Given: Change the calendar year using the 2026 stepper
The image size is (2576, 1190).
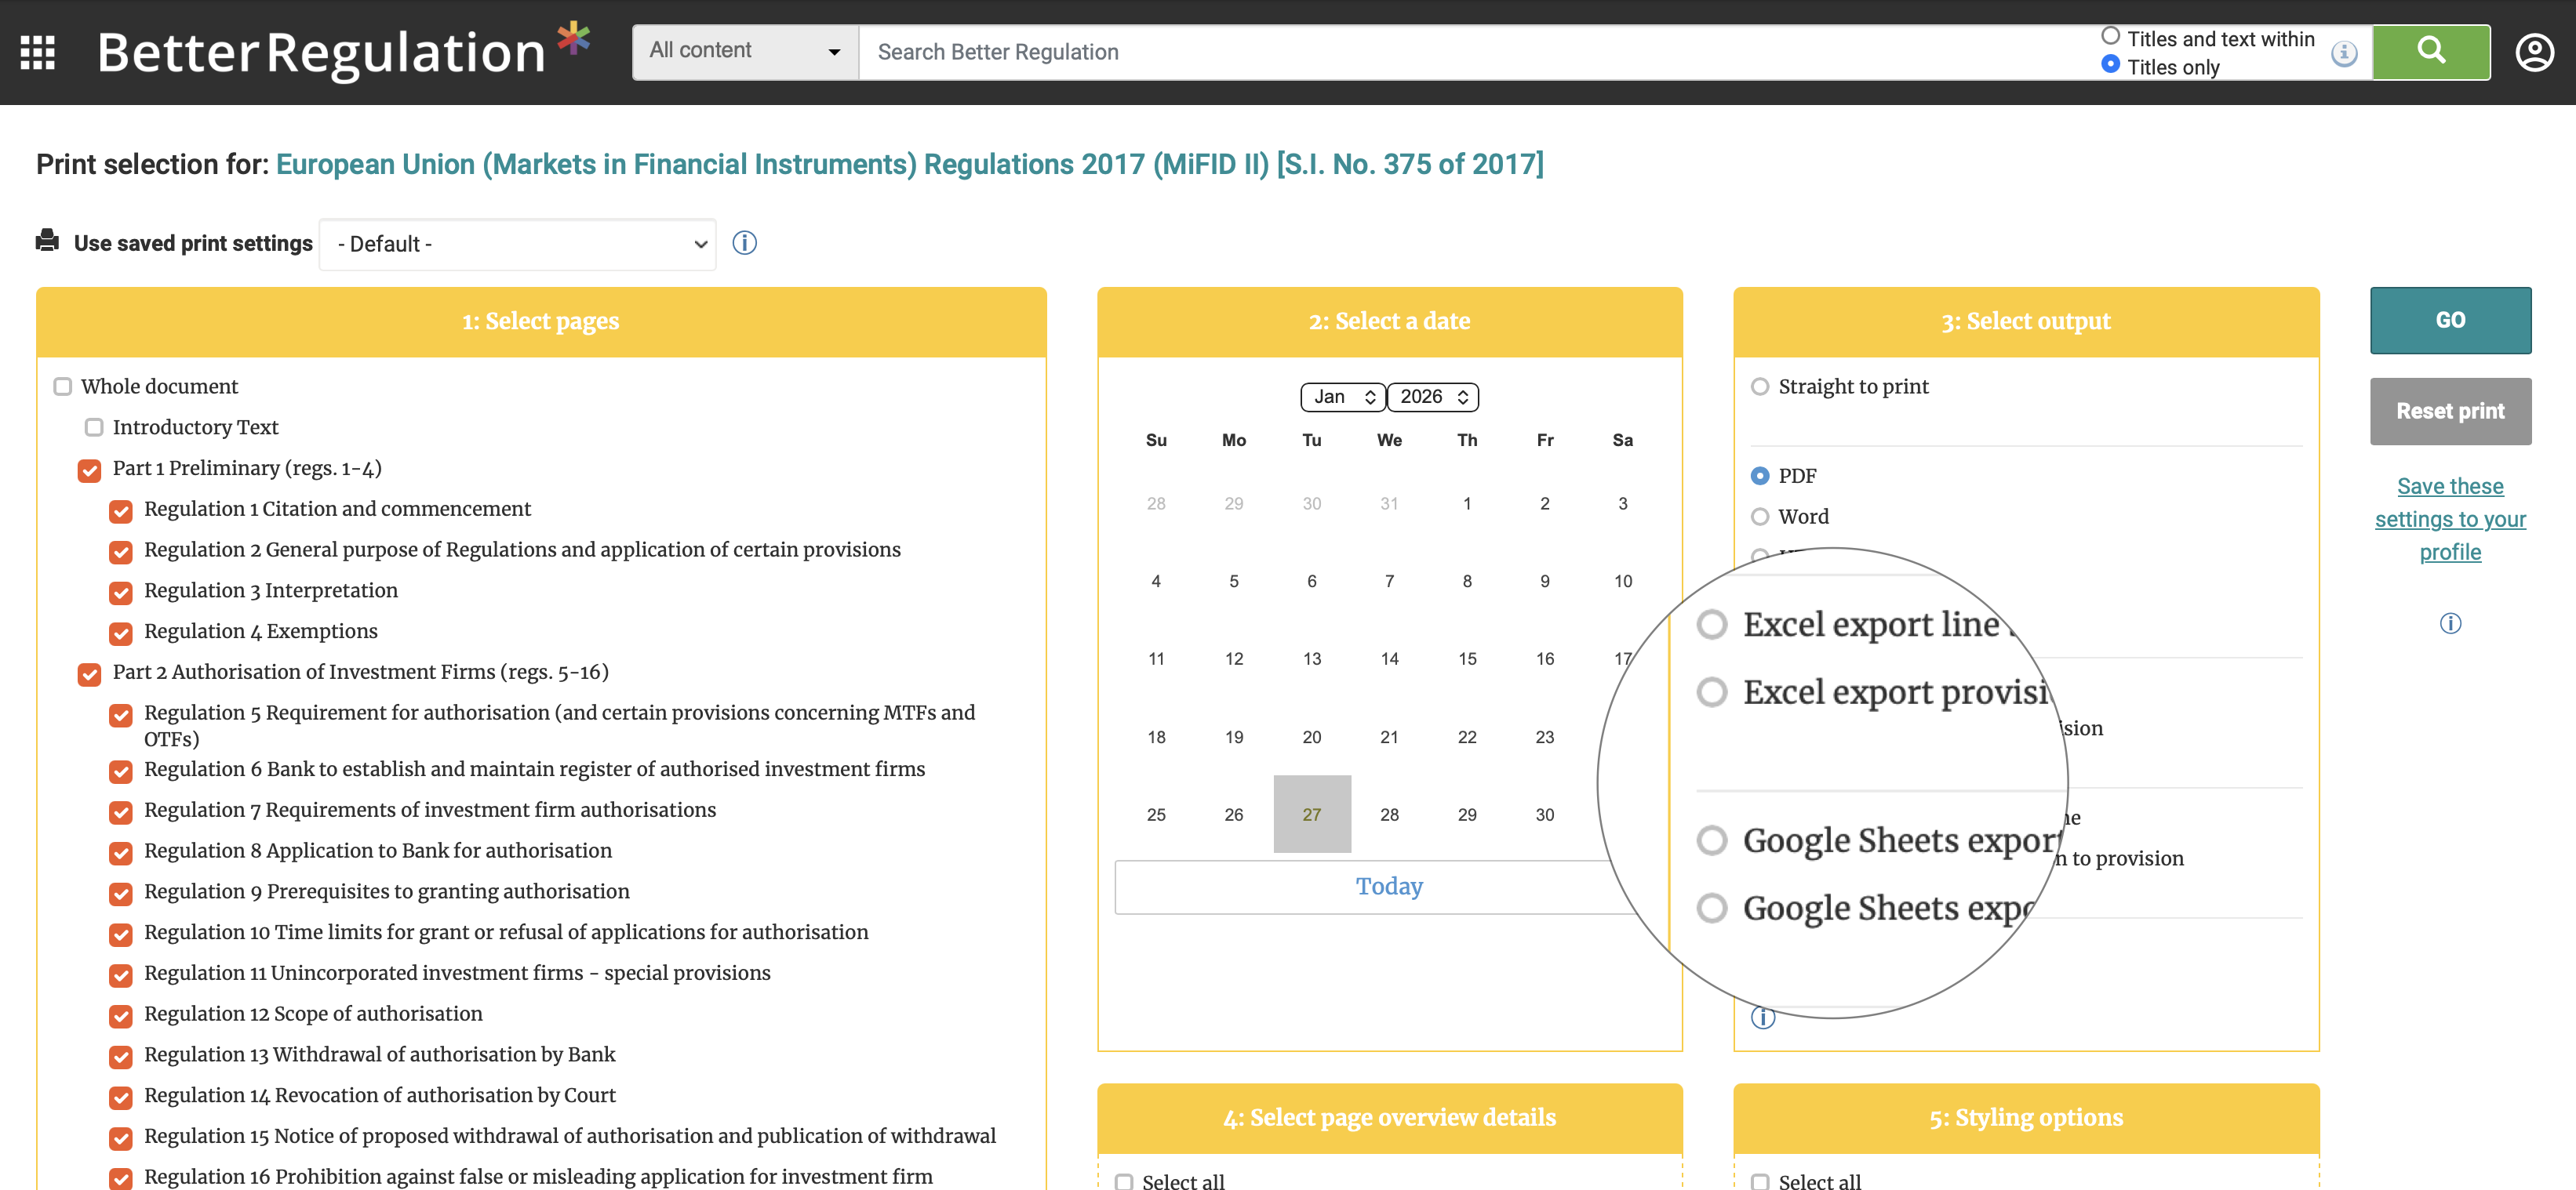Looking at the screenshot, I should pyautogui.click(x=1463, y=397).
